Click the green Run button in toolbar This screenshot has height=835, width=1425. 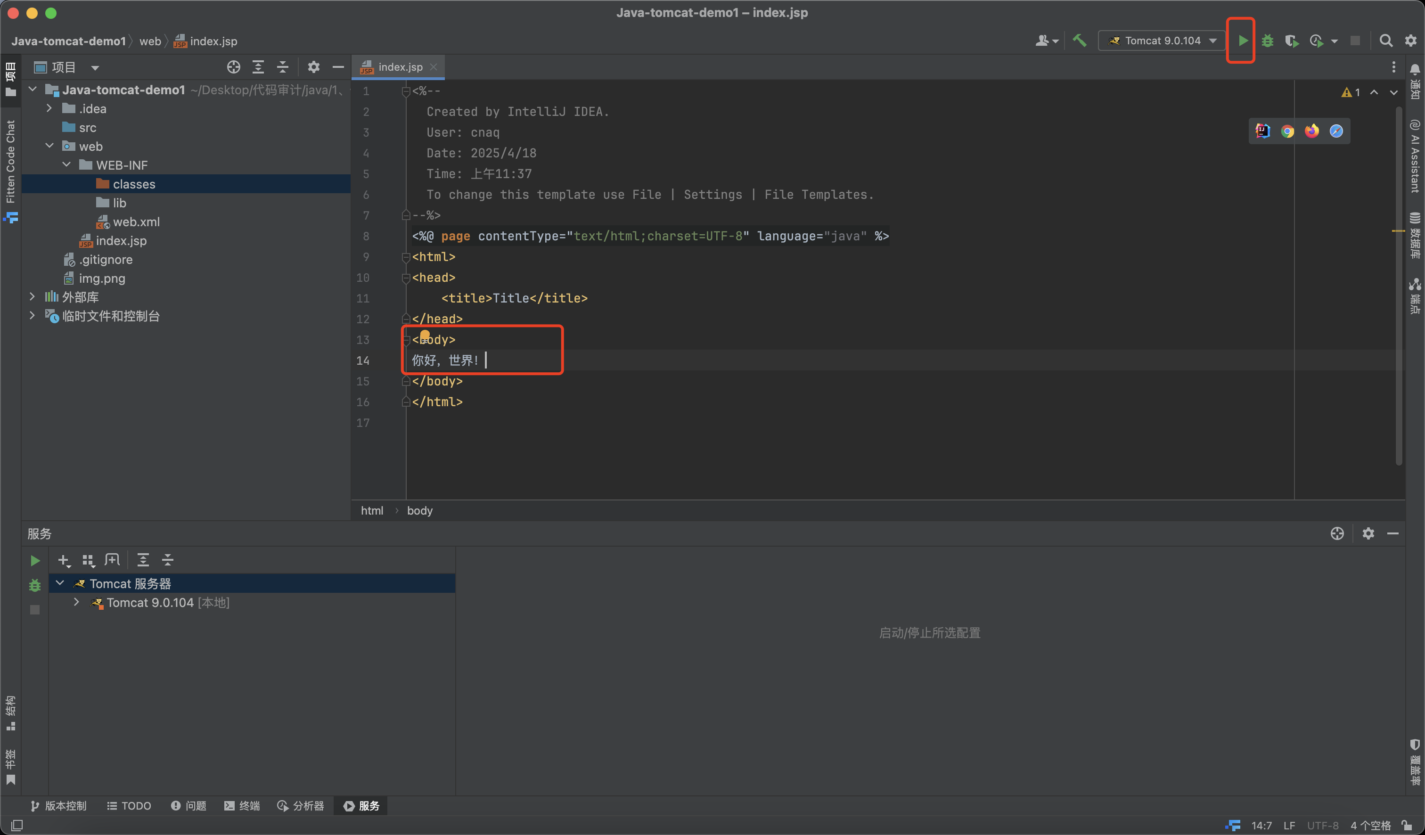[1242, 41]
